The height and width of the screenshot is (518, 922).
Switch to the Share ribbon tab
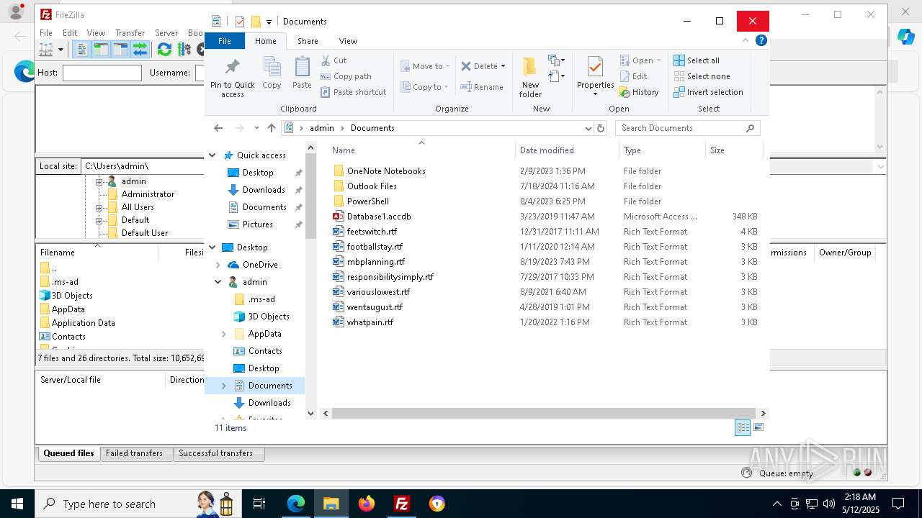(x=308, y=41)
